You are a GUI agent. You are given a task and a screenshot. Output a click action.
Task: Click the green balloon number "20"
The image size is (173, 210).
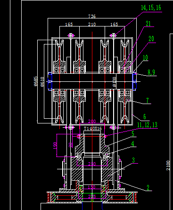coord(151,39)
